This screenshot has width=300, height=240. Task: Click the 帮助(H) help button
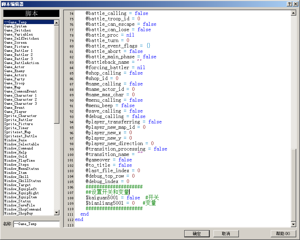click(x=283, y=234)
